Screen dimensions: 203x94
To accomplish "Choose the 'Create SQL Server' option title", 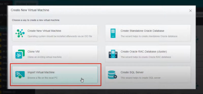I will pos(132,72).
